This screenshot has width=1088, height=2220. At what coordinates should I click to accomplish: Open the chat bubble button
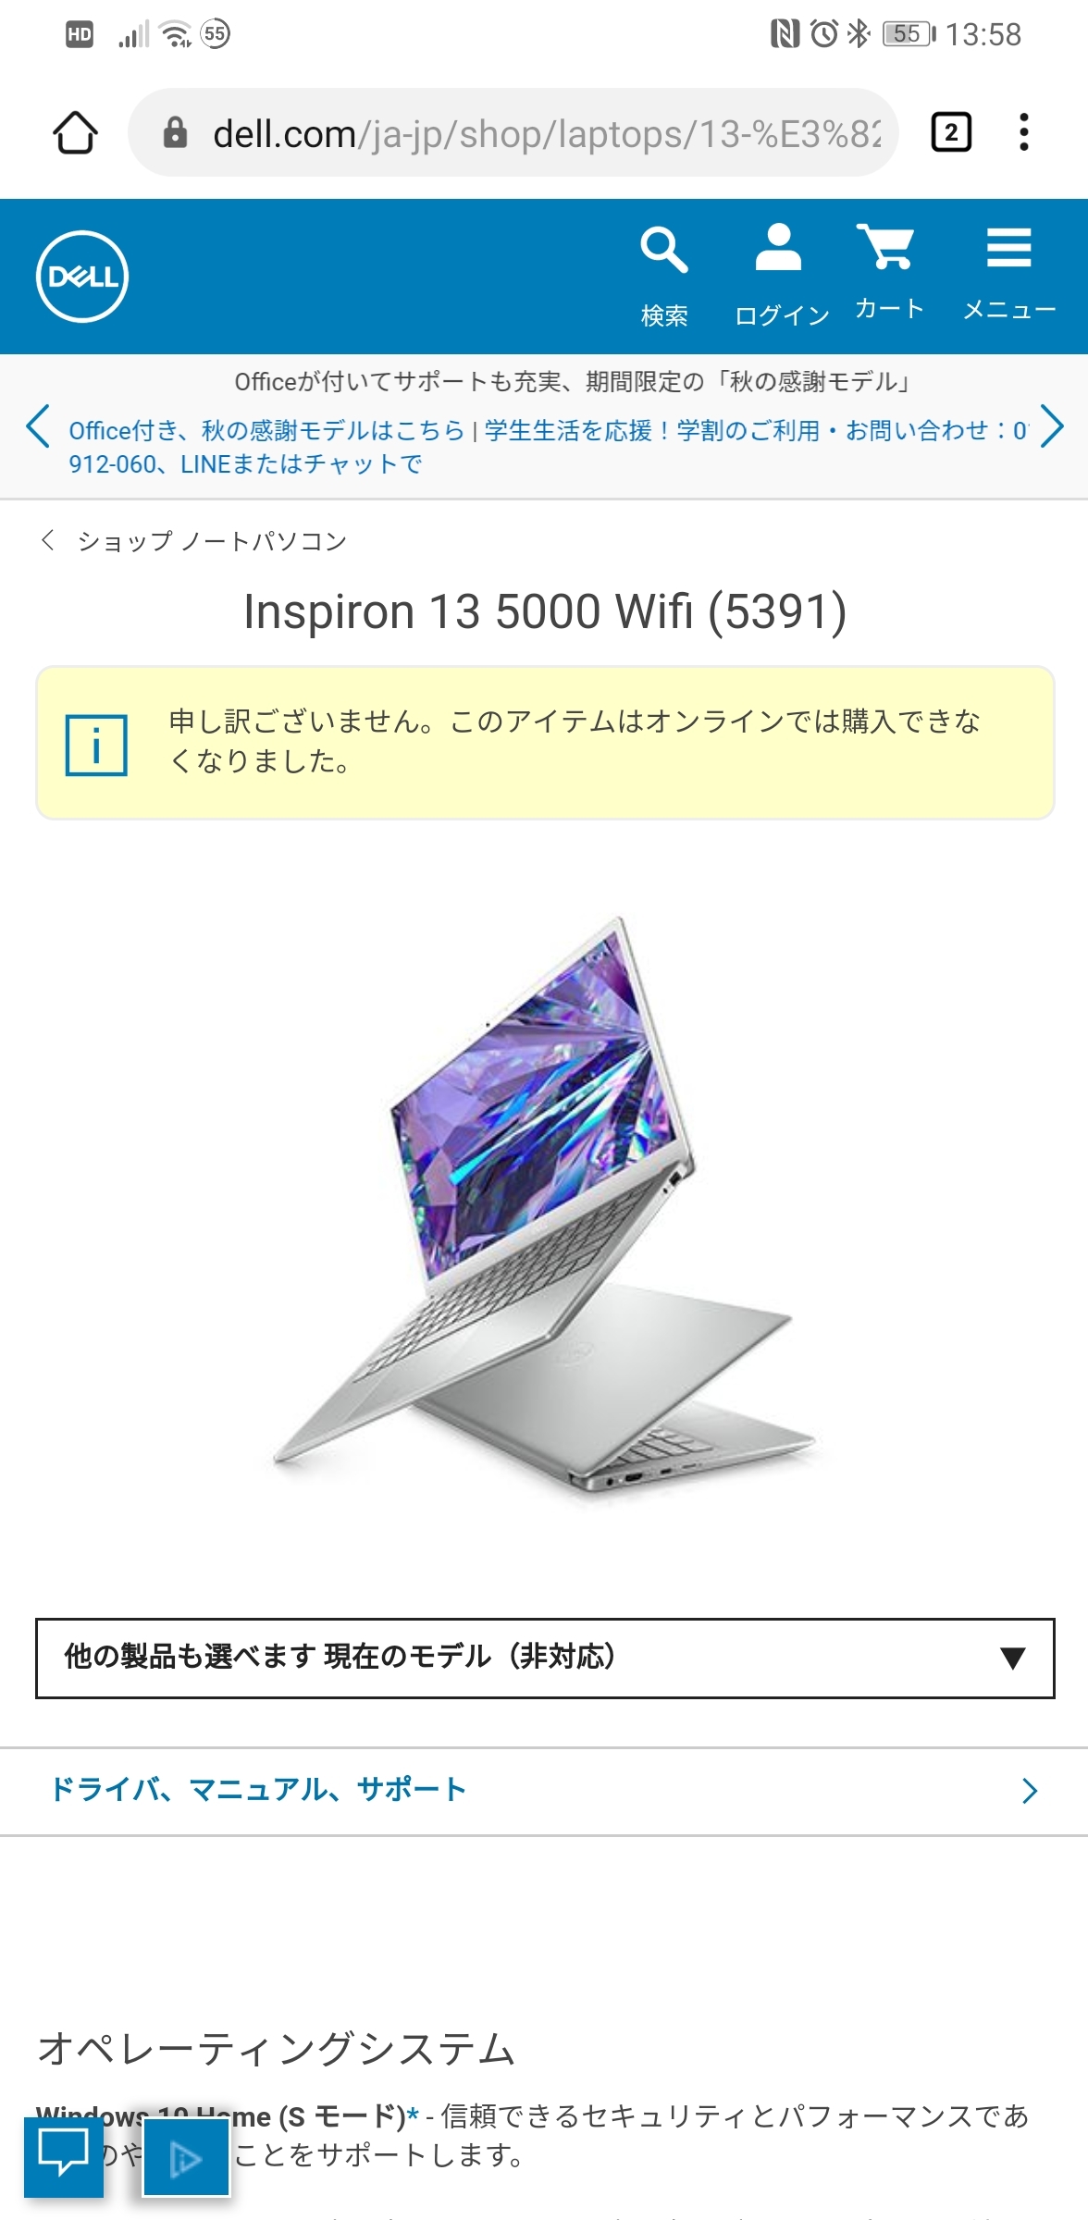tap(64, 2153)
